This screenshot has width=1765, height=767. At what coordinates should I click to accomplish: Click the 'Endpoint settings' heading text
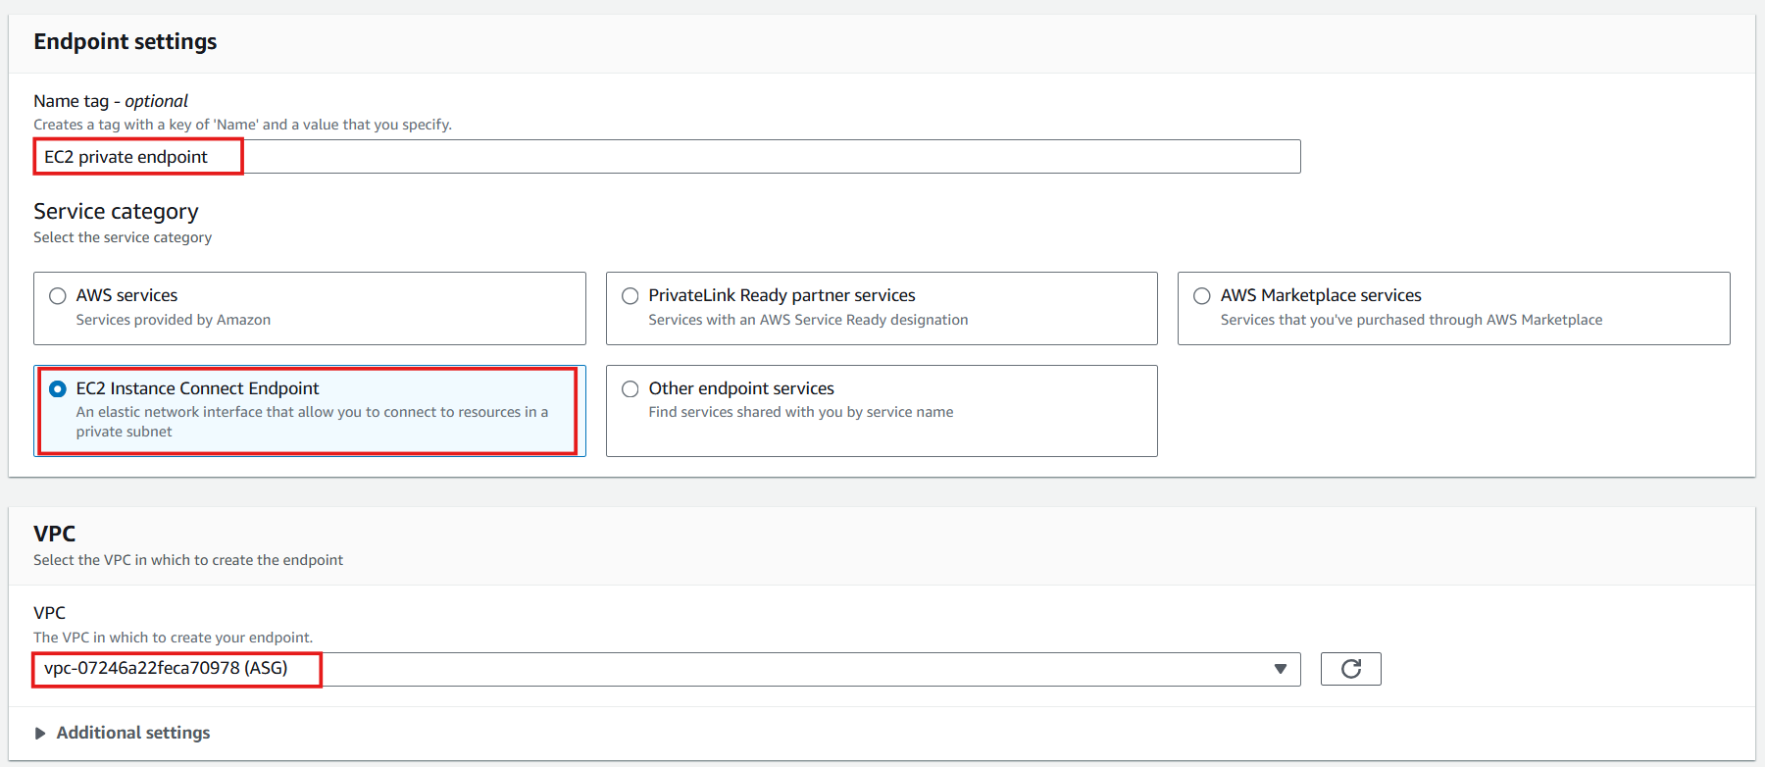click(x=126, y=41)
